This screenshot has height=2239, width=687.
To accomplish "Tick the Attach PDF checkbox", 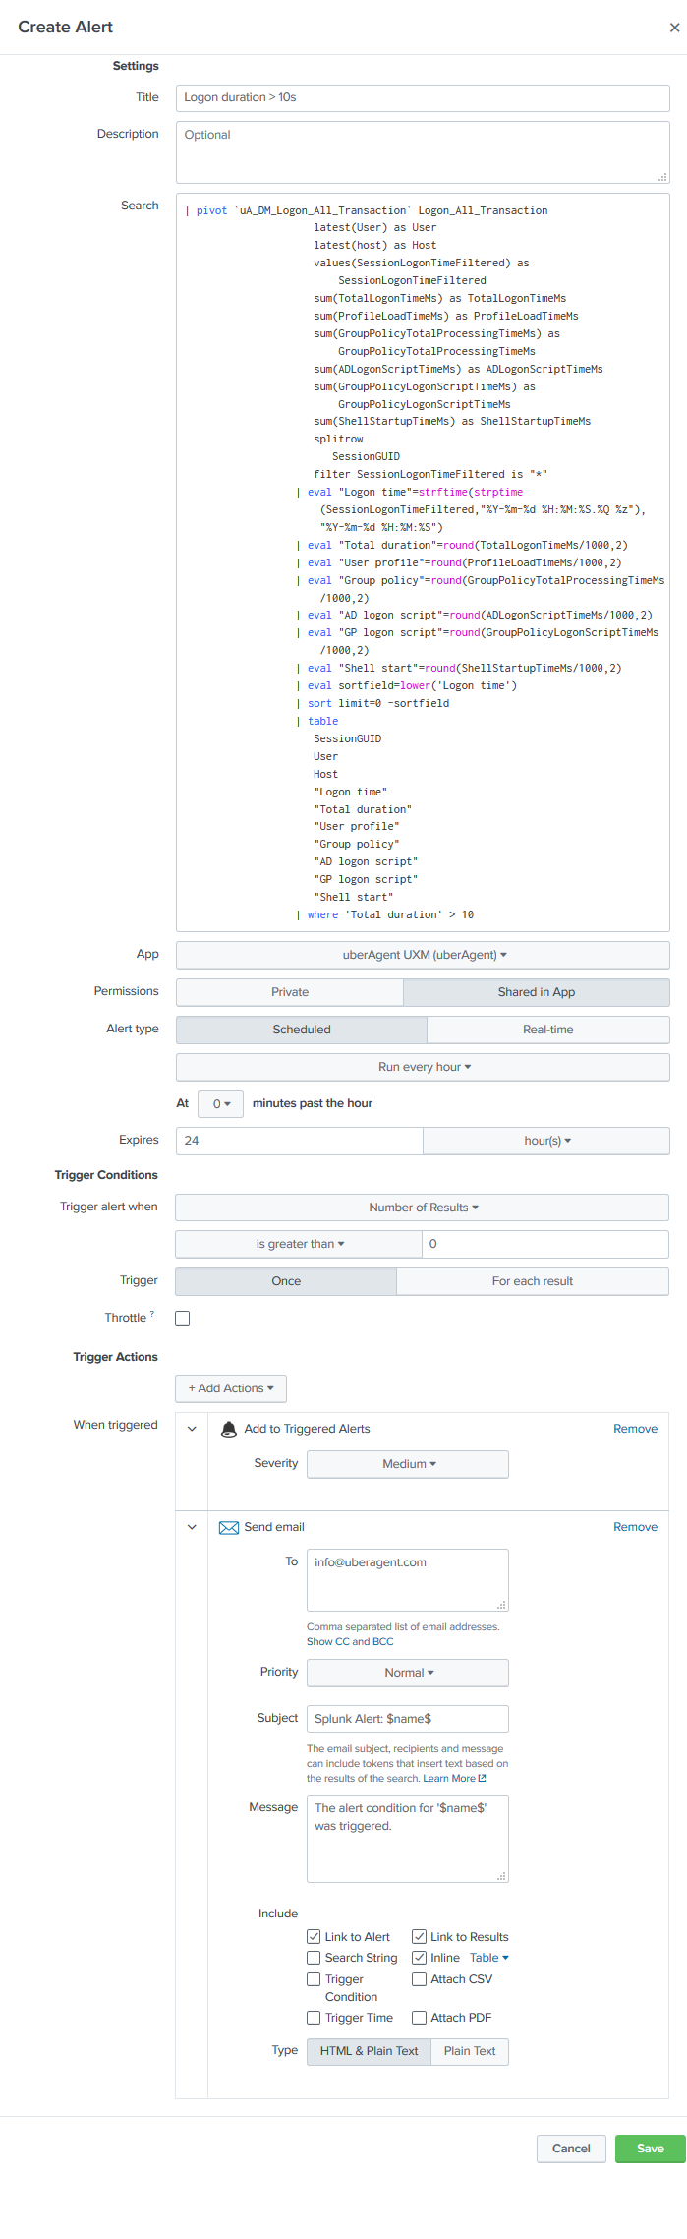I will point(419,2017).
